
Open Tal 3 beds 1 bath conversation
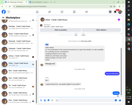click(18, 86)
